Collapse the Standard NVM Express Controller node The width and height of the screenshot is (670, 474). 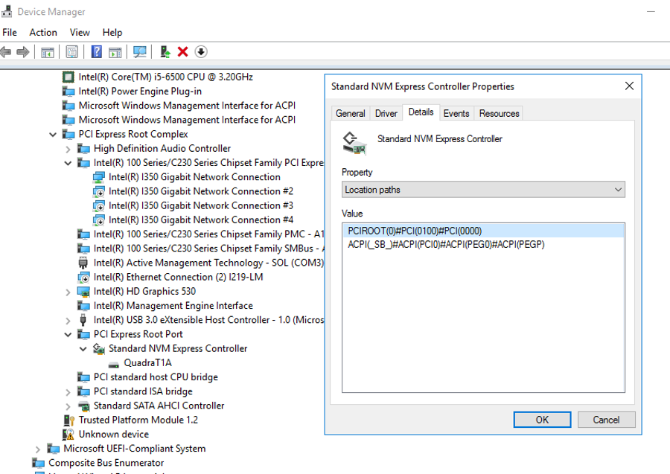coord(83,349)
